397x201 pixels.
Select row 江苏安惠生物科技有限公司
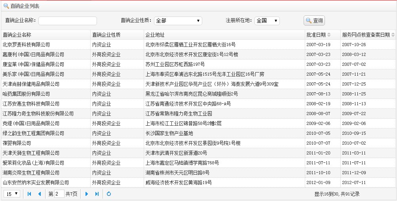pos(198,104)
